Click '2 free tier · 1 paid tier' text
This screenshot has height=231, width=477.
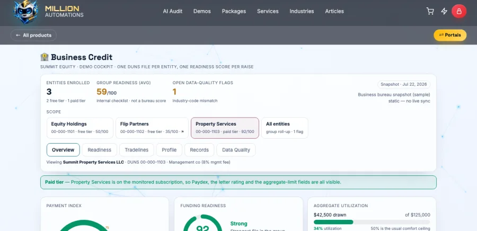click(66, 101)
